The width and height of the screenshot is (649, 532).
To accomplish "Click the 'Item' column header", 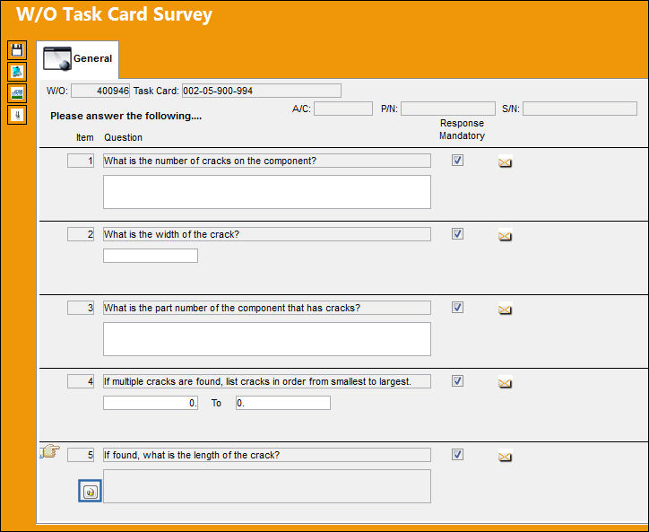I will pyautogui.click(x=85, y=137).
